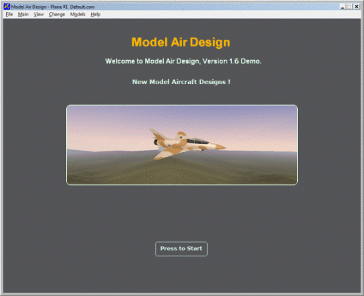
Task: Open the Main menu
Action: [23, 14]
